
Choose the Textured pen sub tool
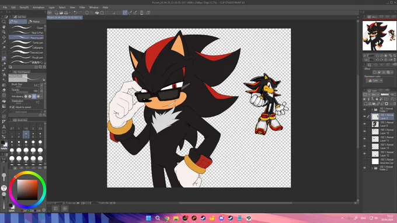point(26,52)
